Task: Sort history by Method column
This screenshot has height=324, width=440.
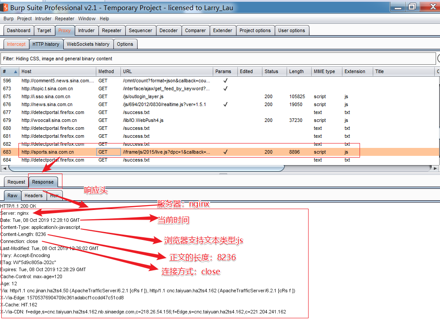Action: point(108,71)
